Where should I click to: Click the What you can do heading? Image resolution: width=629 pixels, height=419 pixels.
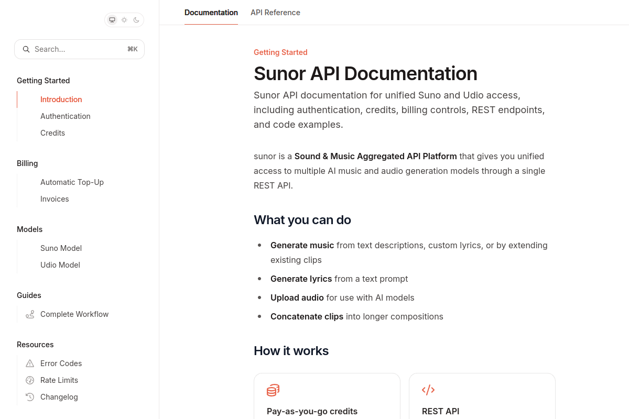302,220
